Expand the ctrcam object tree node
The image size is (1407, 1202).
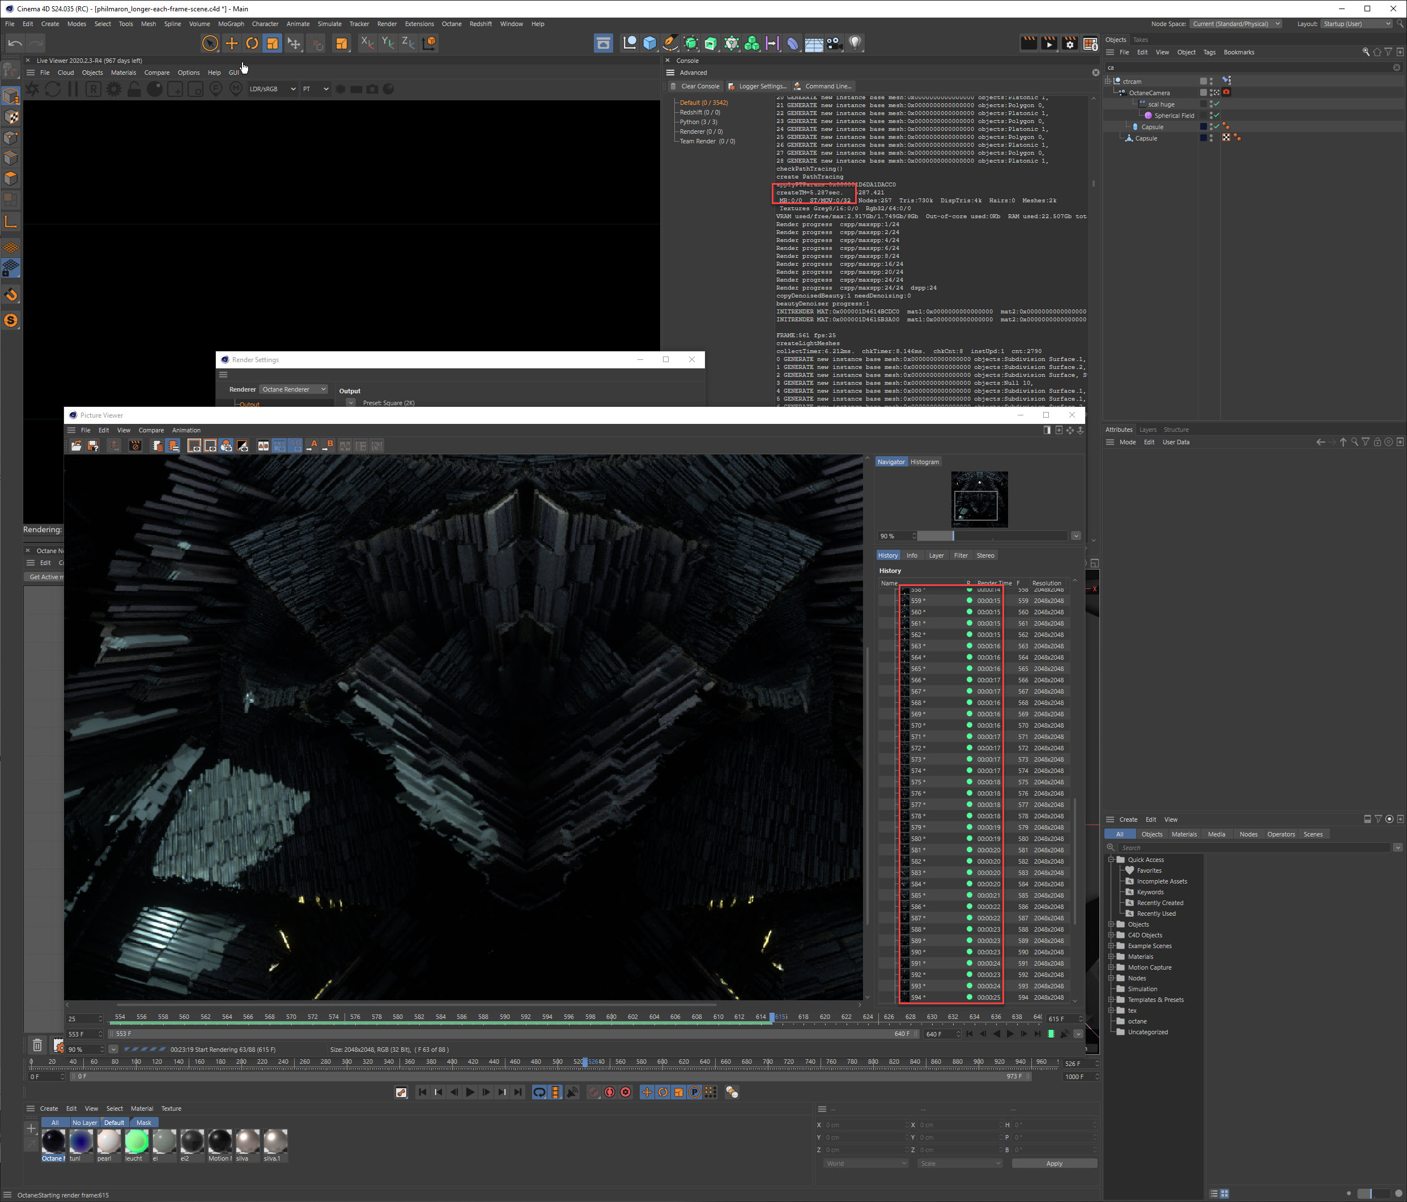(x=1108, y=82)
